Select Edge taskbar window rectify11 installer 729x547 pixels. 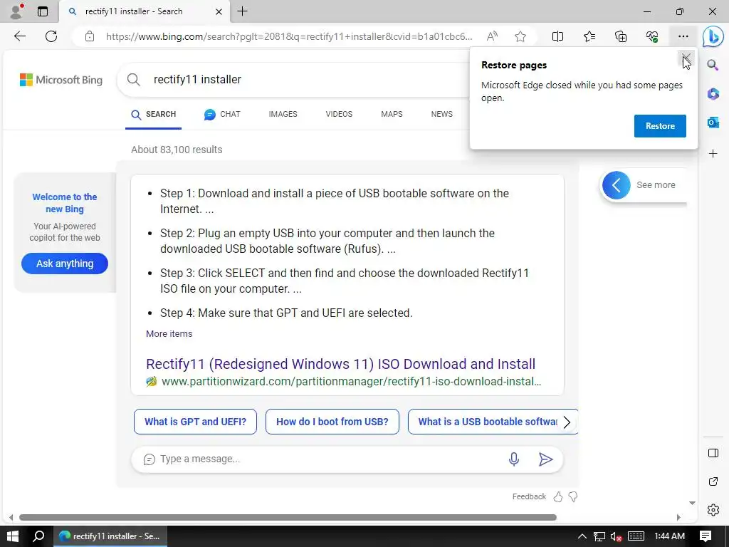coord(110,536)
